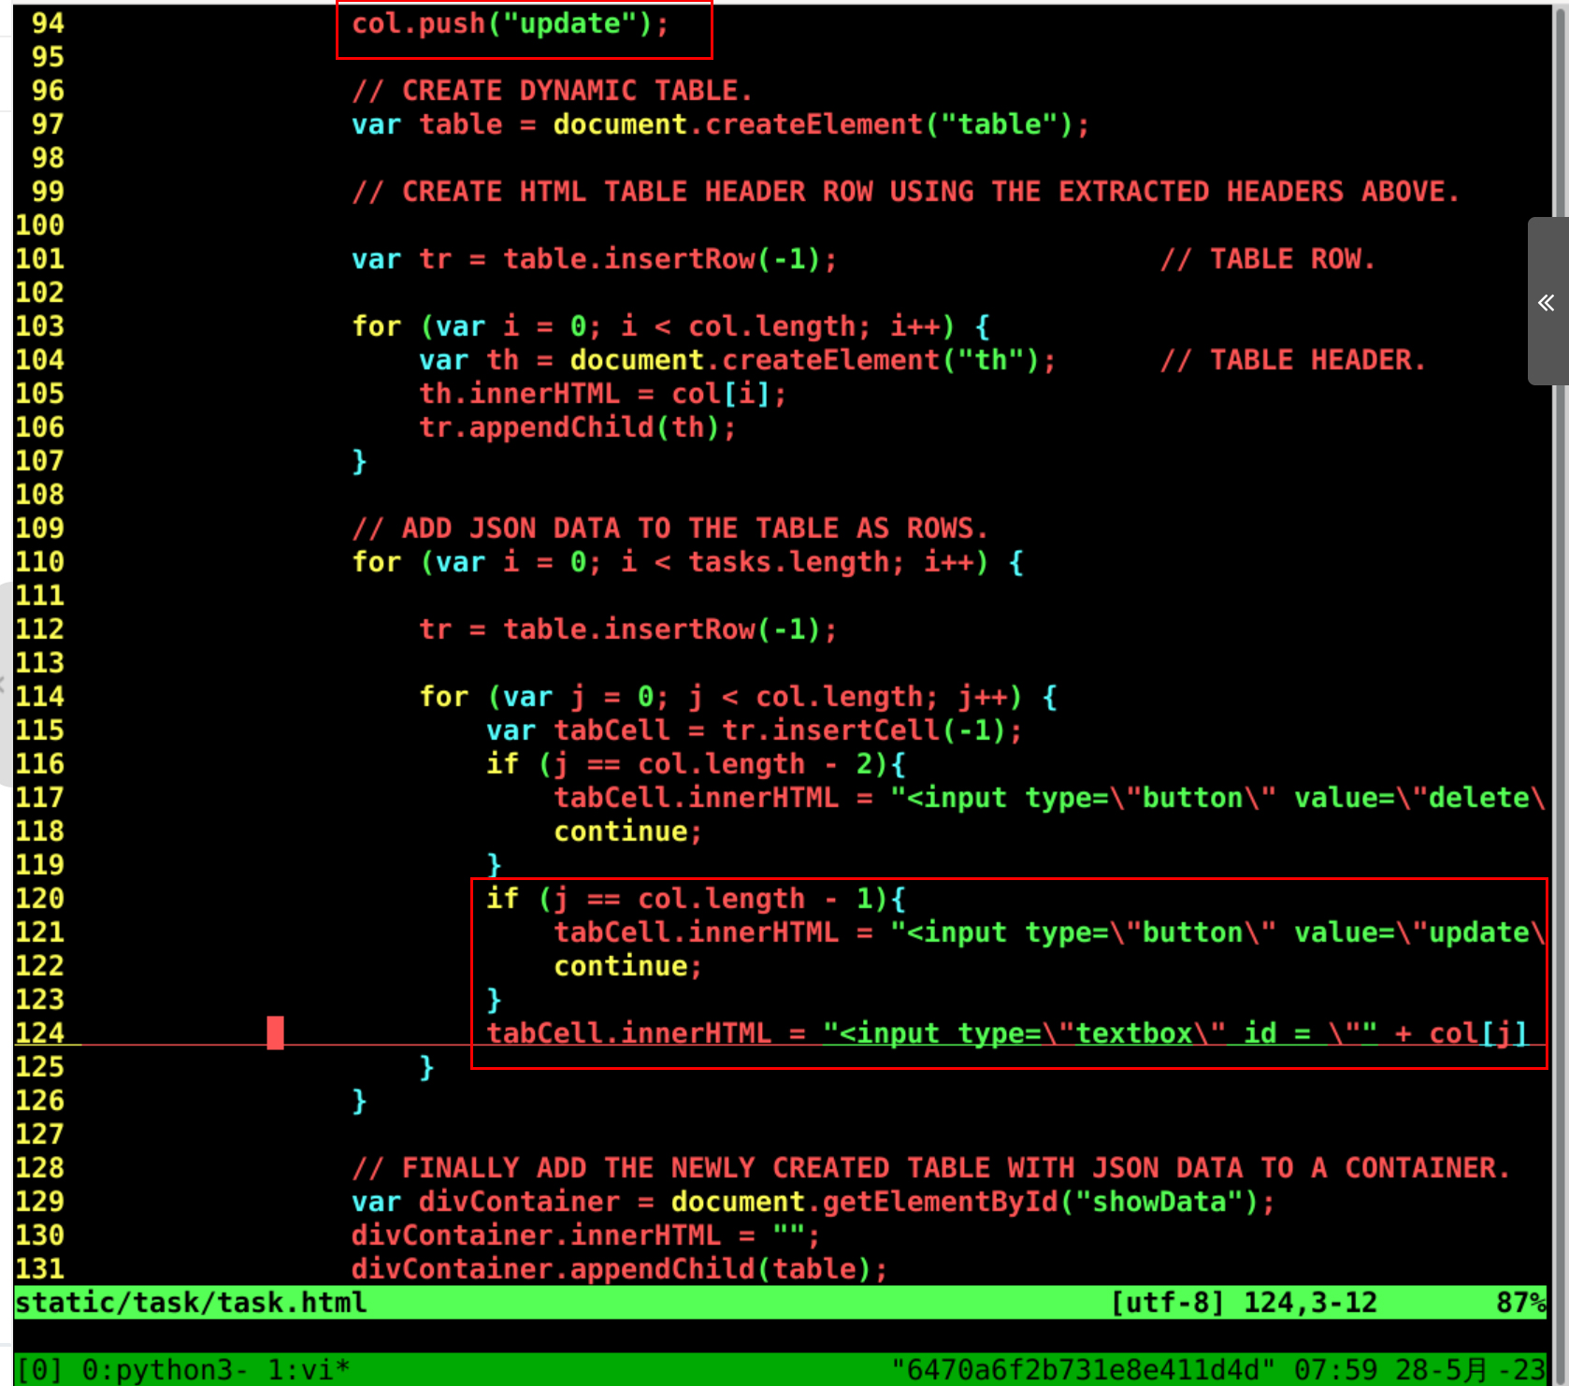Click document.createElement("table") on line 97
Screen dimensions: 1569x1386
coord(821,124)
